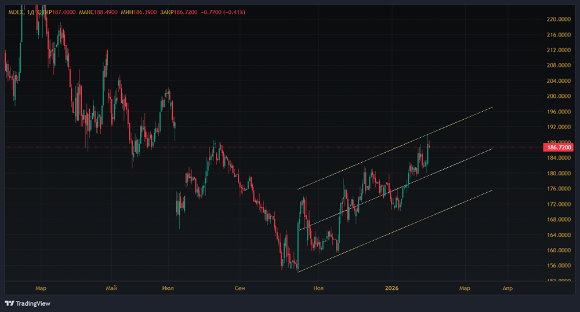Select the red 186.7200 current price label
580x312 pixels.
pyautogui.click(x=559, y=148)
